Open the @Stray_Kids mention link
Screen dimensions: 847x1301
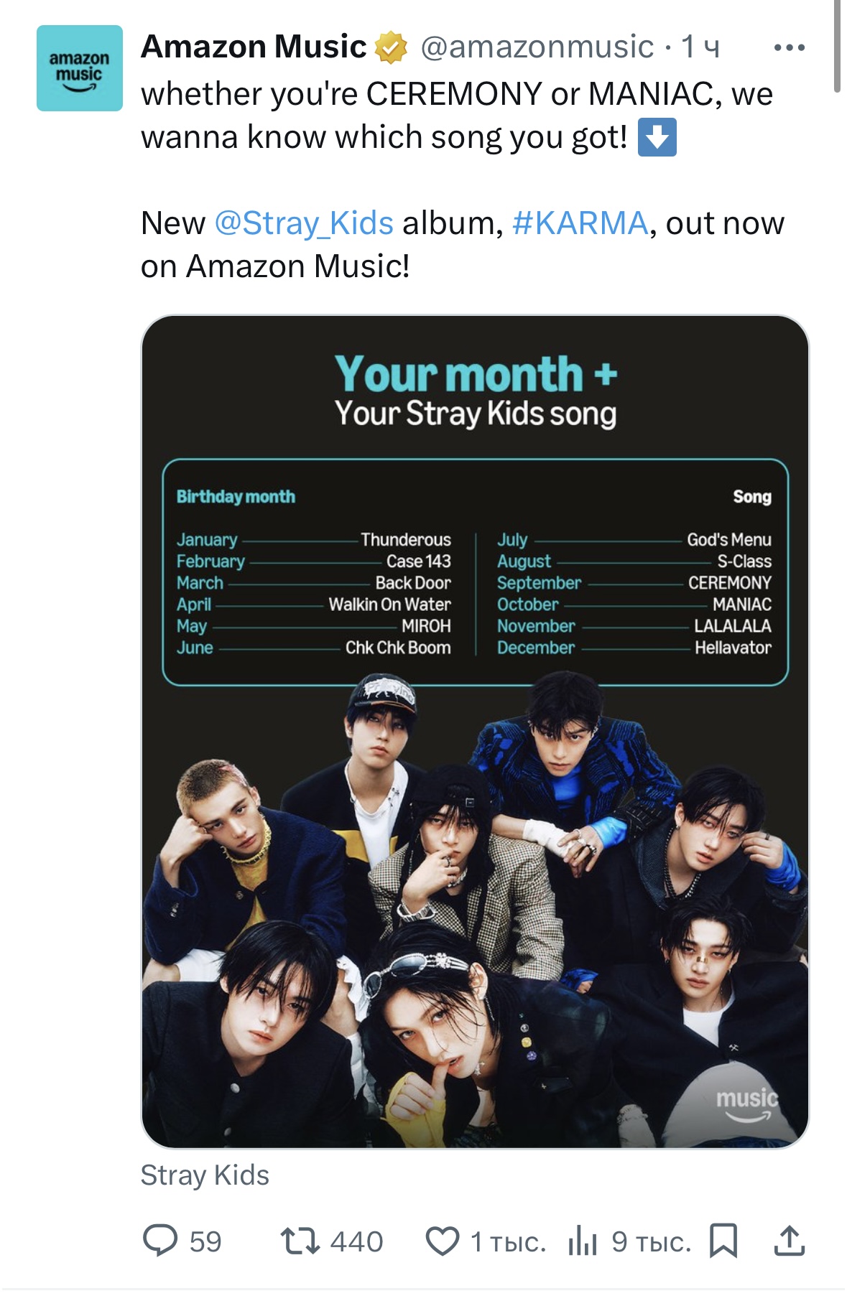tap(304, 223)
